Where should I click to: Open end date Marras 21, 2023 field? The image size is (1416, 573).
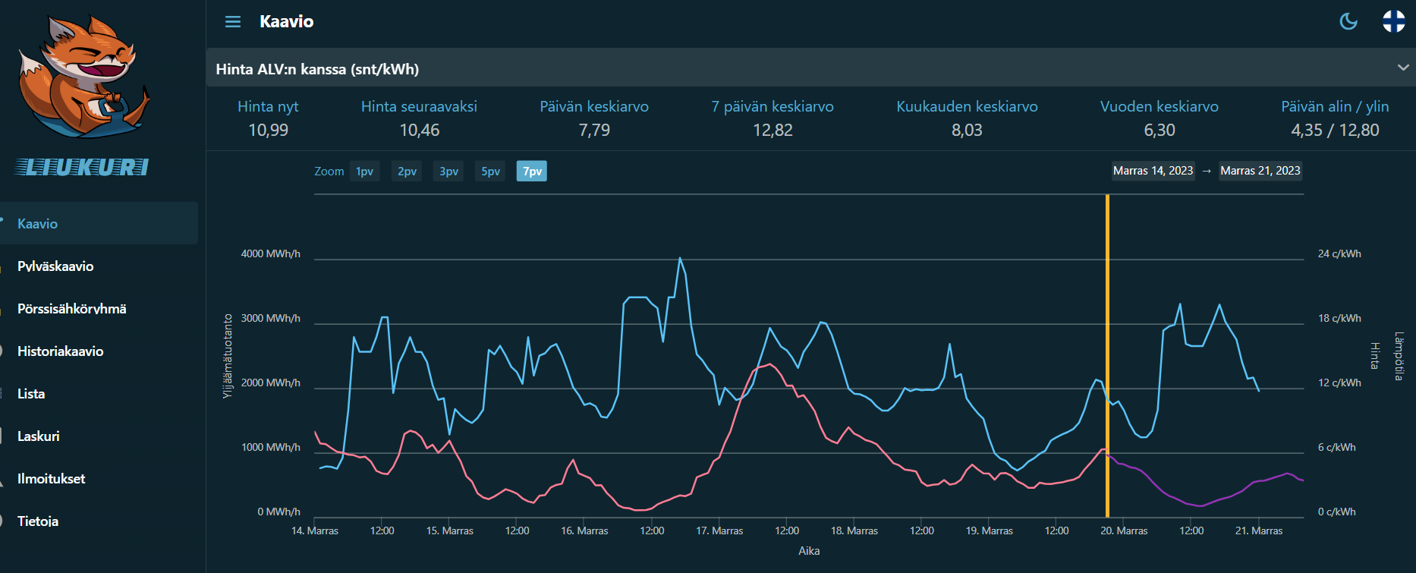click(x=1260, y=171)
